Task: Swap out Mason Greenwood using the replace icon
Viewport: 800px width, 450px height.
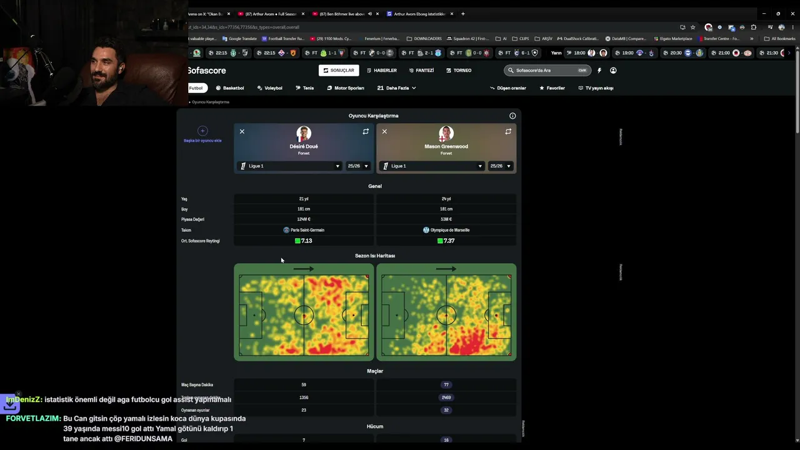Action: click(x=508, y=131)
